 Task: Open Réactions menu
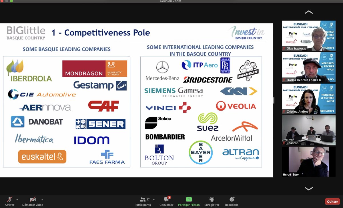tap(232, 201)
